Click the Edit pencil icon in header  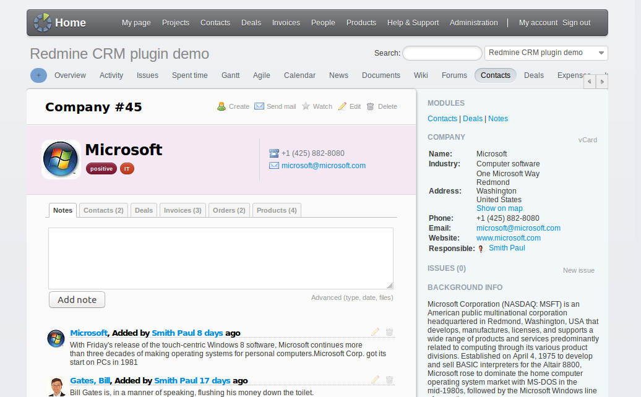(343, 106)
